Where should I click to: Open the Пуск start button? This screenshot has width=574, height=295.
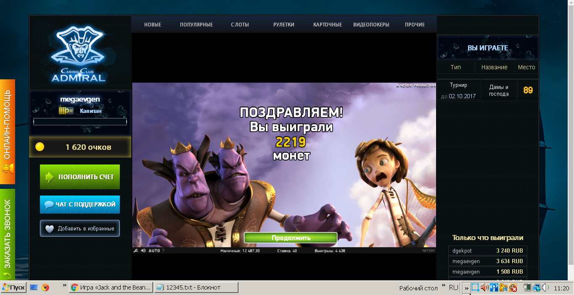tap(13, 287)
